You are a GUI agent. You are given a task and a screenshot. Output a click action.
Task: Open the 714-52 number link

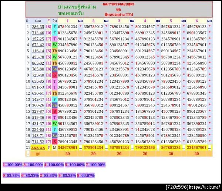(x=38, y=142)
